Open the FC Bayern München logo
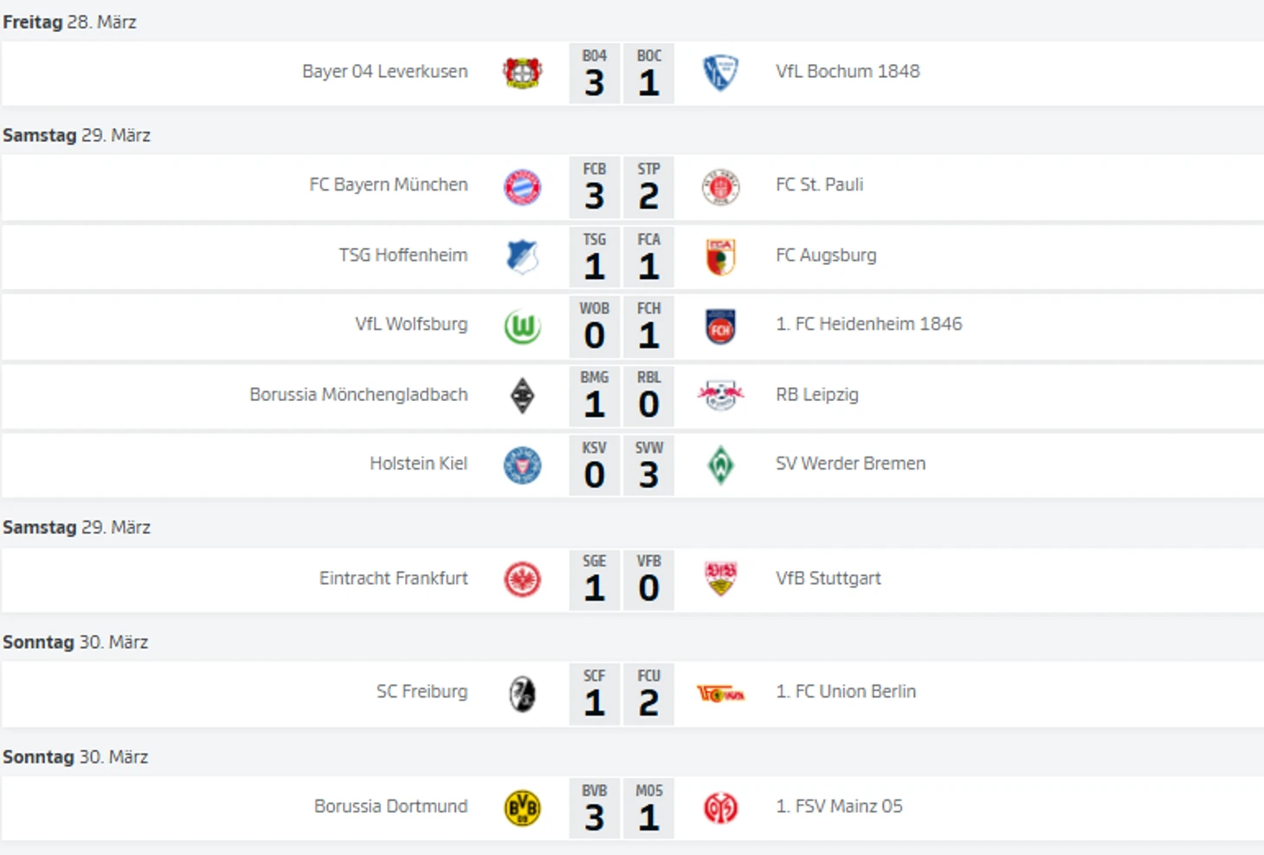This screenshot has height=855, width=1264. point(522,187)
